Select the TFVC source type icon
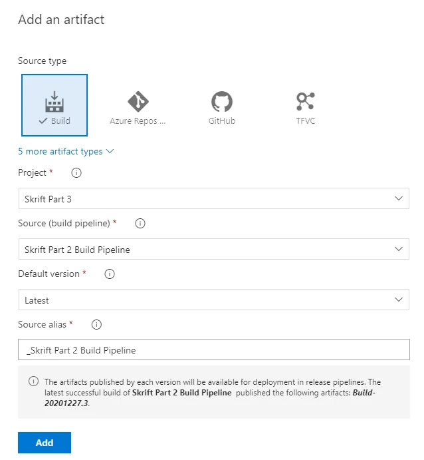 pyautogui.click(x=306, y=101)
